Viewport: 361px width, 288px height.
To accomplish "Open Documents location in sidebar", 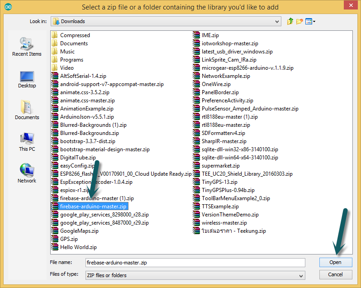I will [27, 110].
